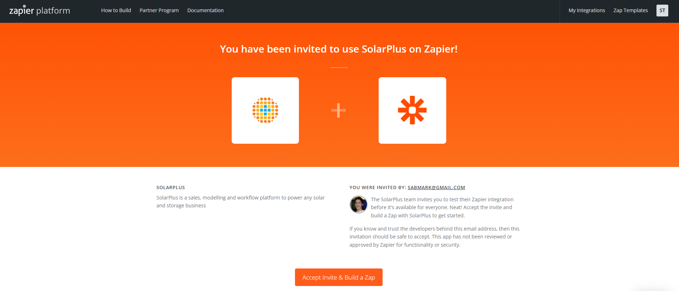Open the ST user avatar menu
Screen dimensions: 679x291
(x=662, y=10)
